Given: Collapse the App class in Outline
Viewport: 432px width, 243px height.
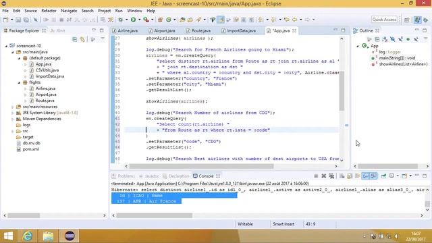Looking at the screenshot, I should (358, 46).
